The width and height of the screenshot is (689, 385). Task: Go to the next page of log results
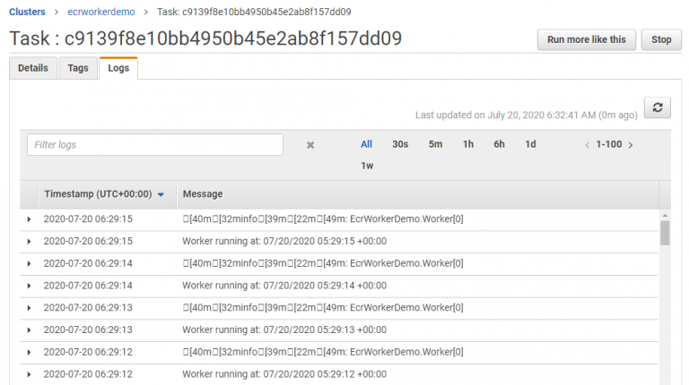point(631,145)
